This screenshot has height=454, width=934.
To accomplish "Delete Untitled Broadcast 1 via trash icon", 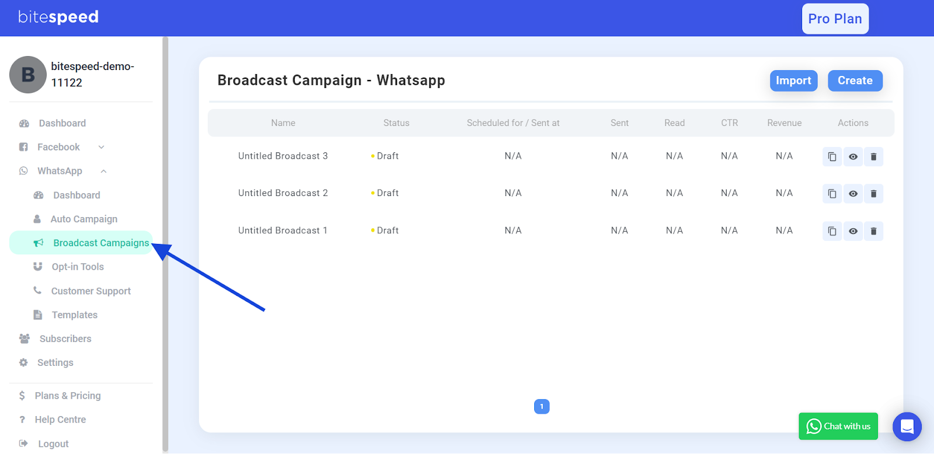I will tap(873, 231).
